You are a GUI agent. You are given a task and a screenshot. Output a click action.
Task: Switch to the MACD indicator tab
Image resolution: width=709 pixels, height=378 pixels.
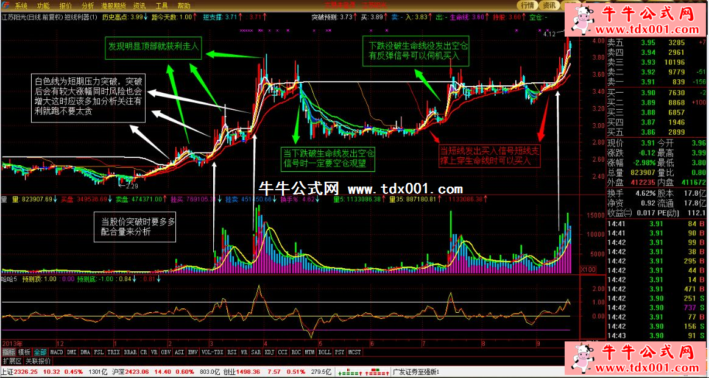(x=57, y=352)
